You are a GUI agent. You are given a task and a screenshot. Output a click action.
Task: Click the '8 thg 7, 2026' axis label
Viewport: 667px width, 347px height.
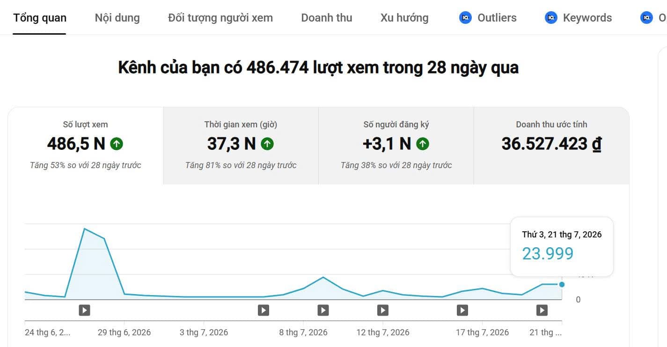point(303,332)
